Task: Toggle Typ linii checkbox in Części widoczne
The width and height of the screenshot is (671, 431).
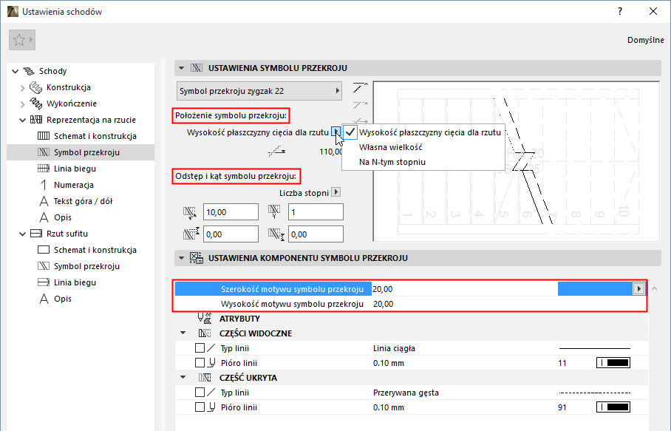Action: click(x=200, y=348)
